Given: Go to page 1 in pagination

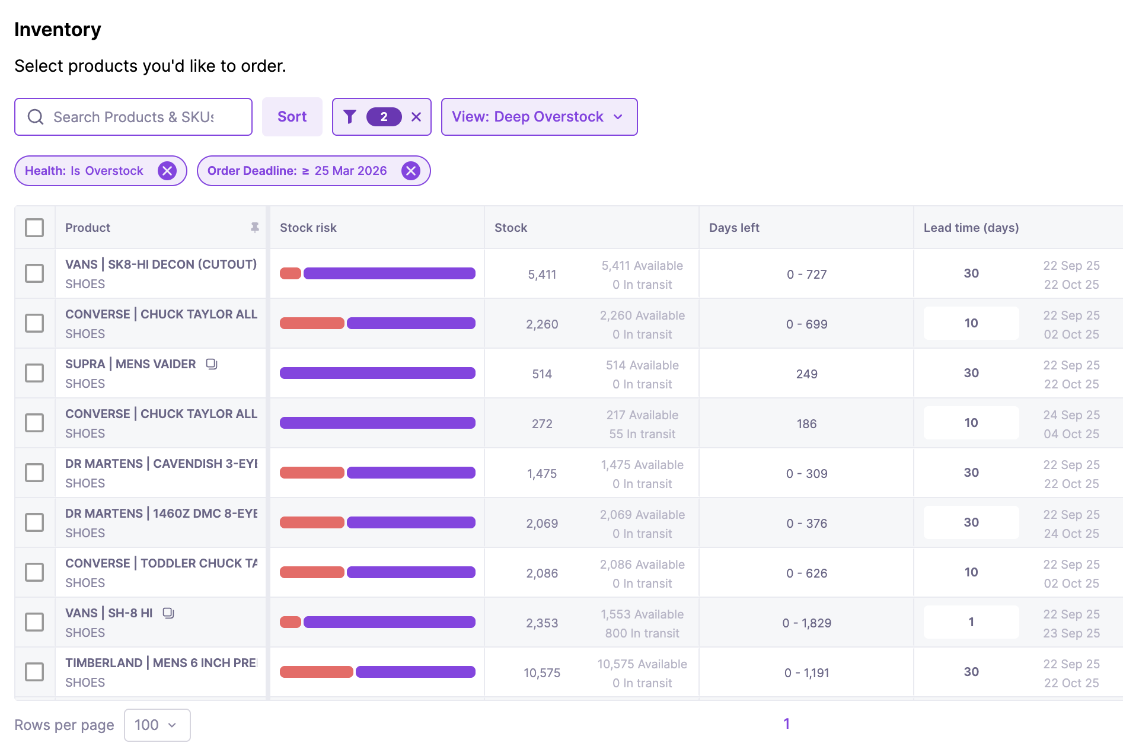Looking at the screenshot, I should pyautogui.click(x=786, y=723).
